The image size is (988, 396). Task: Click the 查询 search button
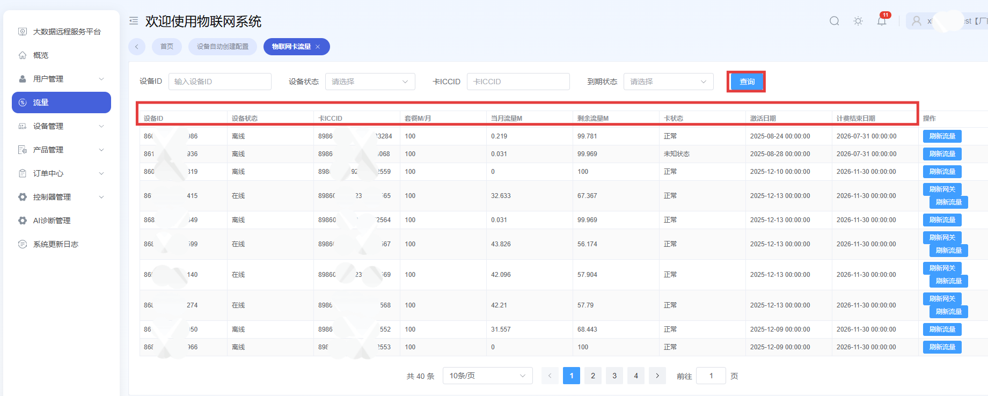(747, 82)
